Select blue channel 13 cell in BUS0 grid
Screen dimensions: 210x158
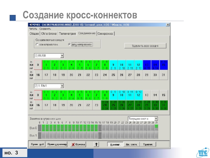(x=147, y=65)
